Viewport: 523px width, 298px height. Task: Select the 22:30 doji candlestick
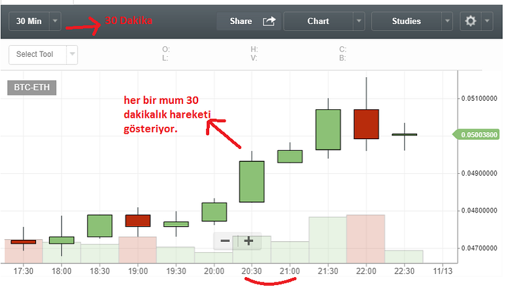coord(404,135)
